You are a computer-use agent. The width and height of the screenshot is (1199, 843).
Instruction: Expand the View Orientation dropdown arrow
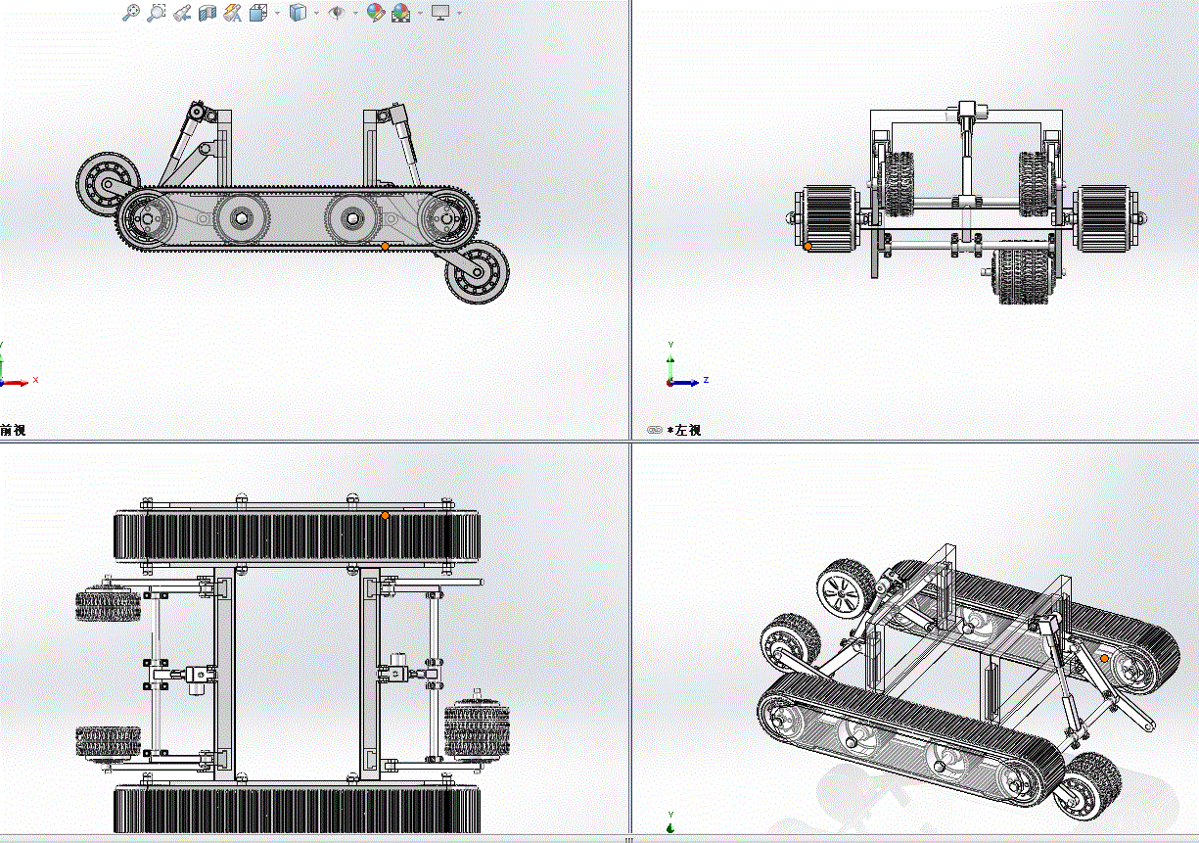[278, 13]
